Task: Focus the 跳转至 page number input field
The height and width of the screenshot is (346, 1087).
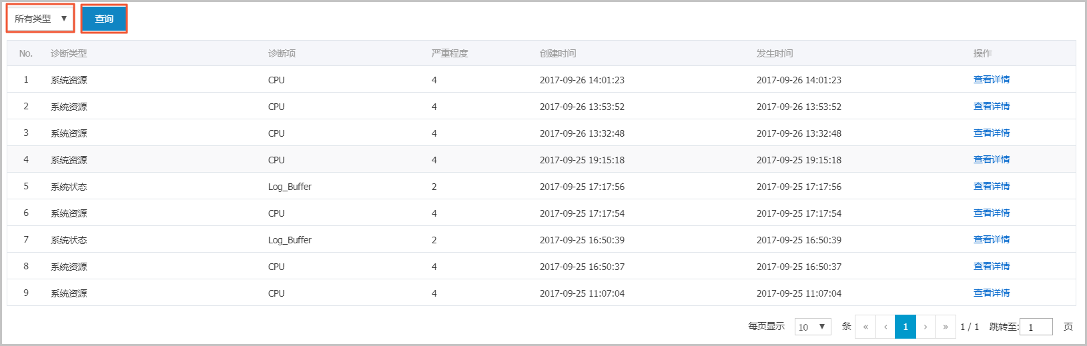Action: (x=1036, y=327)
